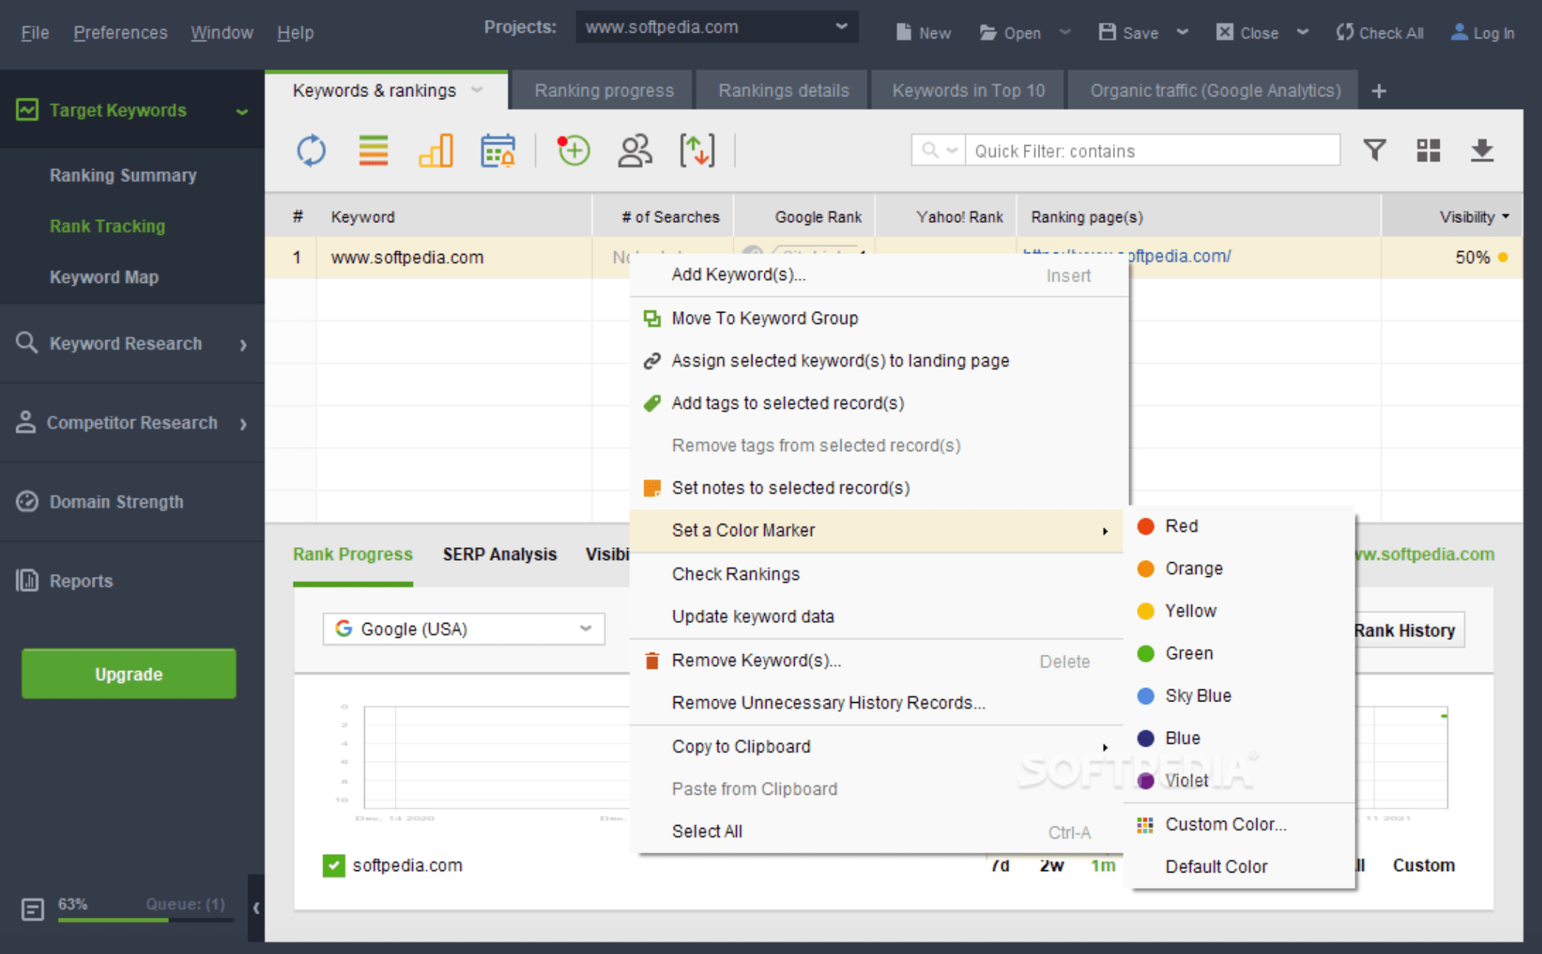Screen dimensions: 1542x954
Task: Collapse the sidebar with the arrow handle
Action: (x=256, y=908)
